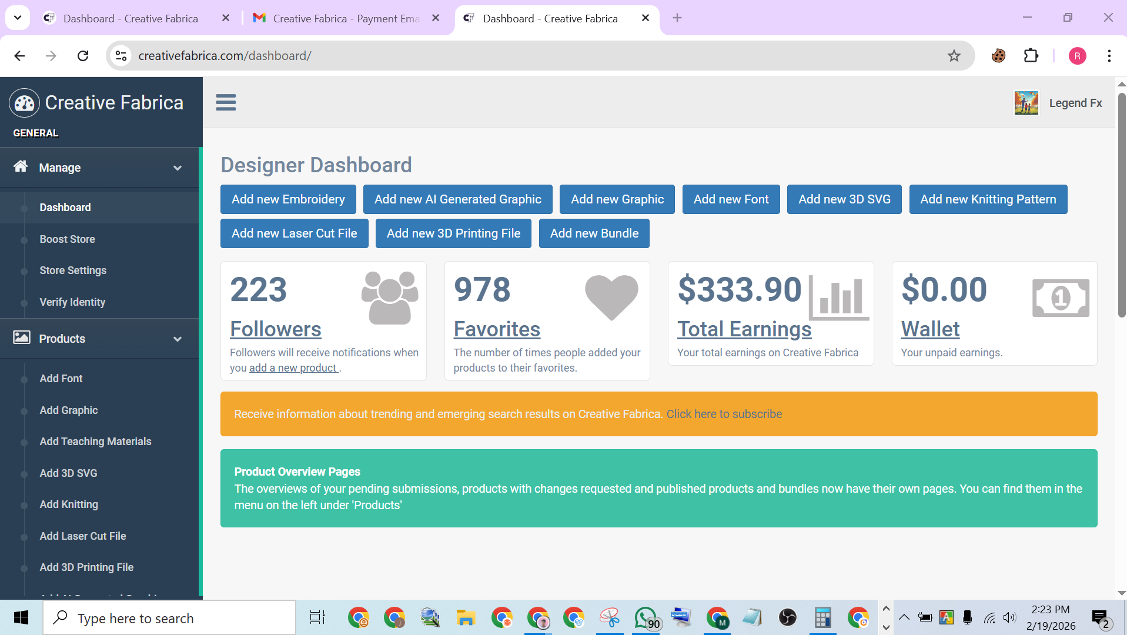Click the bookmark star in the address bar
The image size is (1127, 635).
954,55
